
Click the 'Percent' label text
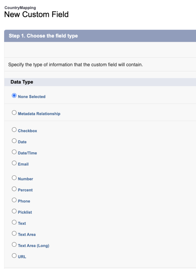coord(25,190)
